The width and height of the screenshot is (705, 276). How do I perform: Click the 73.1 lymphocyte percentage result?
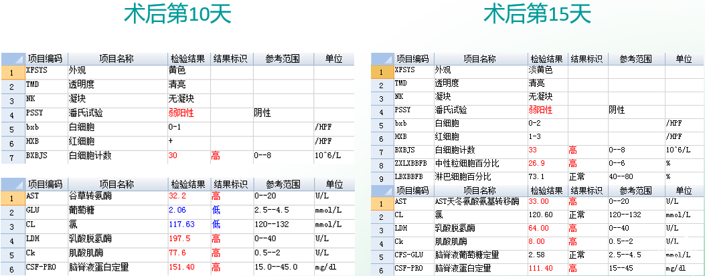(538, 177)
